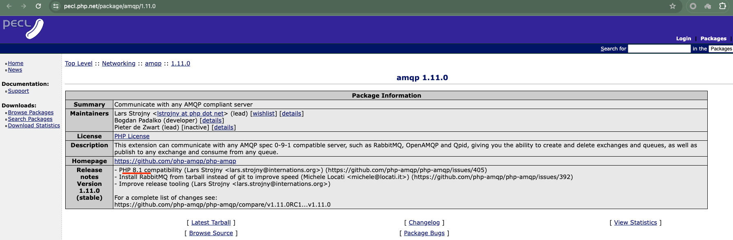
Task: Click lstrojny at php dot net email link
Action: point(190,113)
